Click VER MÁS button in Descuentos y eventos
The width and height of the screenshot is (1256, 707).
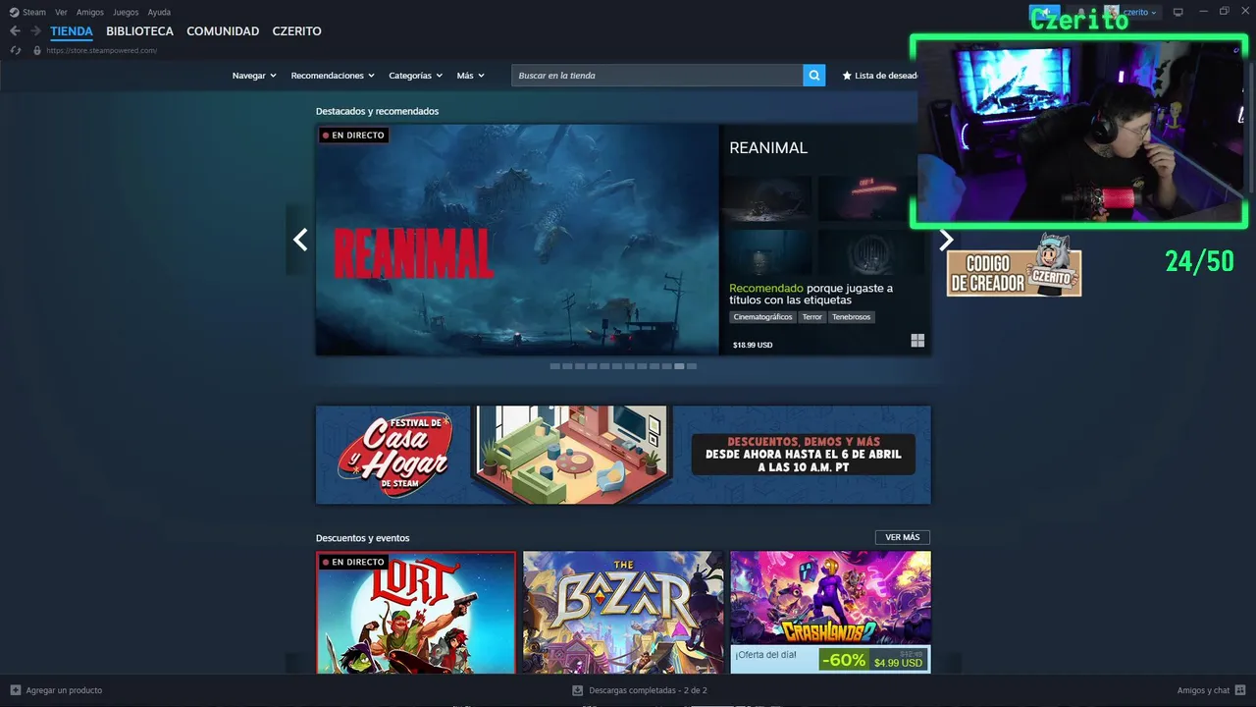click(903, 537)
